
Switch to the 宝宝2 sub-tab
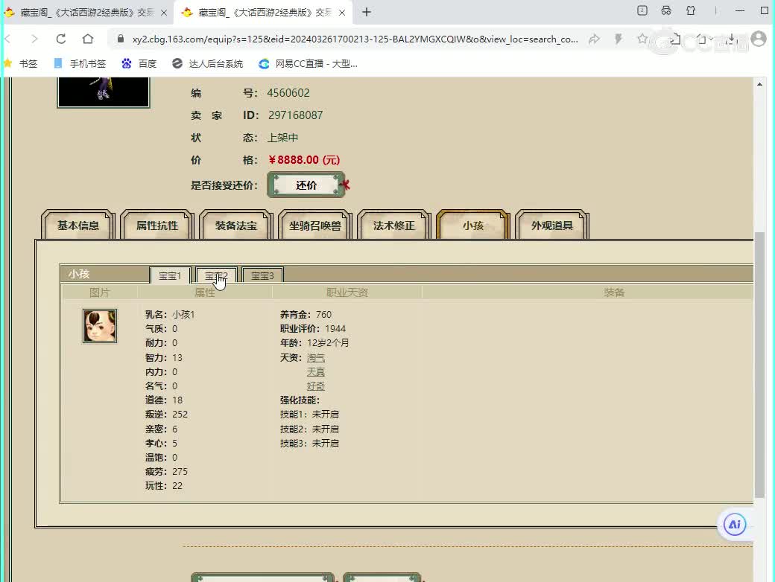point(217,275)
